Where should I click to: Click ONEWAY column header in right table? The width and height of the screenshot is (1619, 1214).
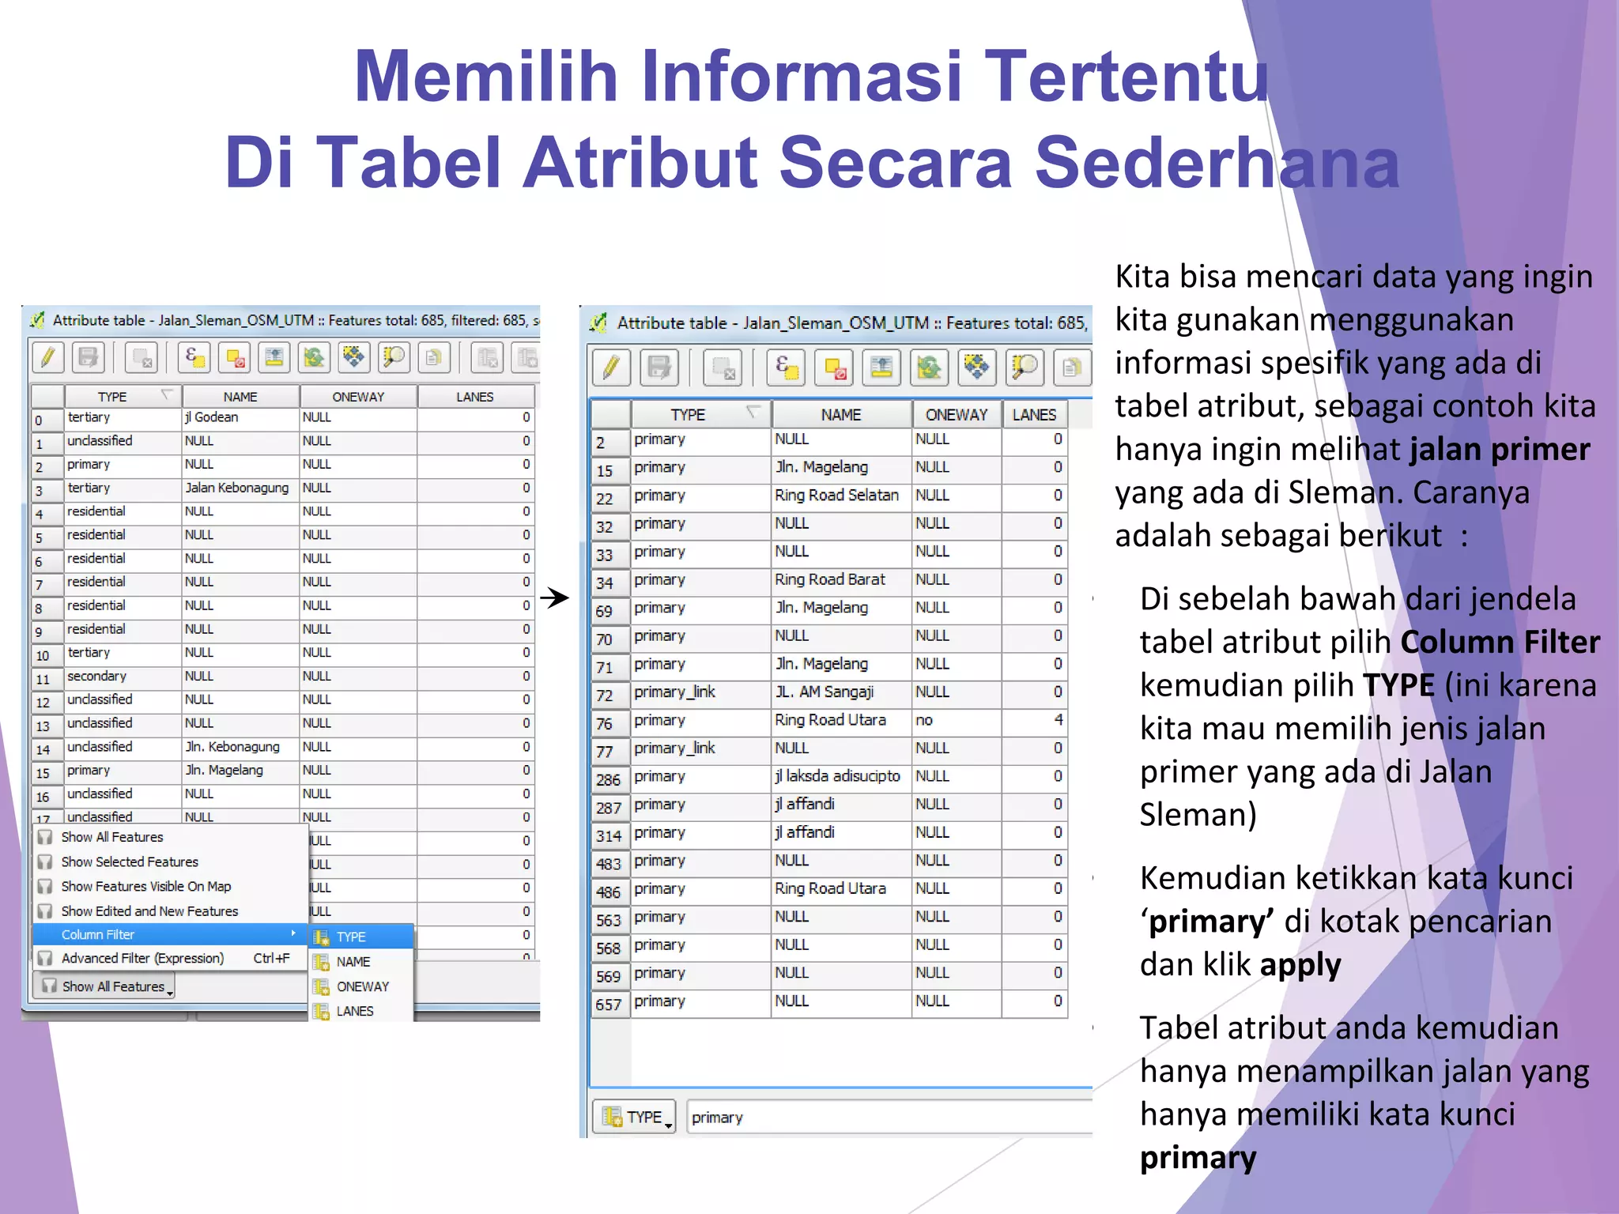click(x=957, y=414)
